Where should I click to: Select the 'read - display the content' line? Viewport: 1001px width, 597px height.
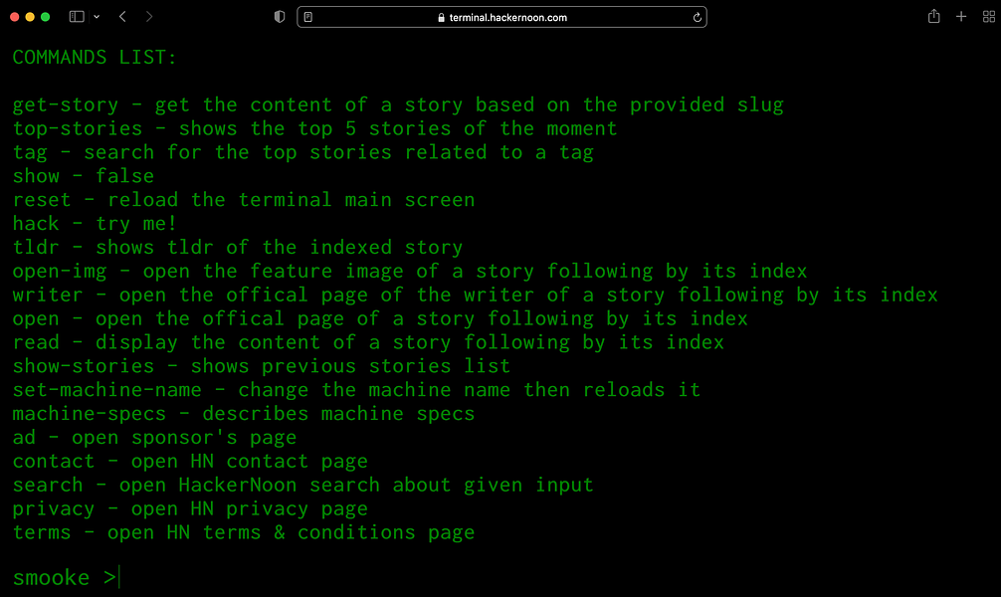(368, 342)
